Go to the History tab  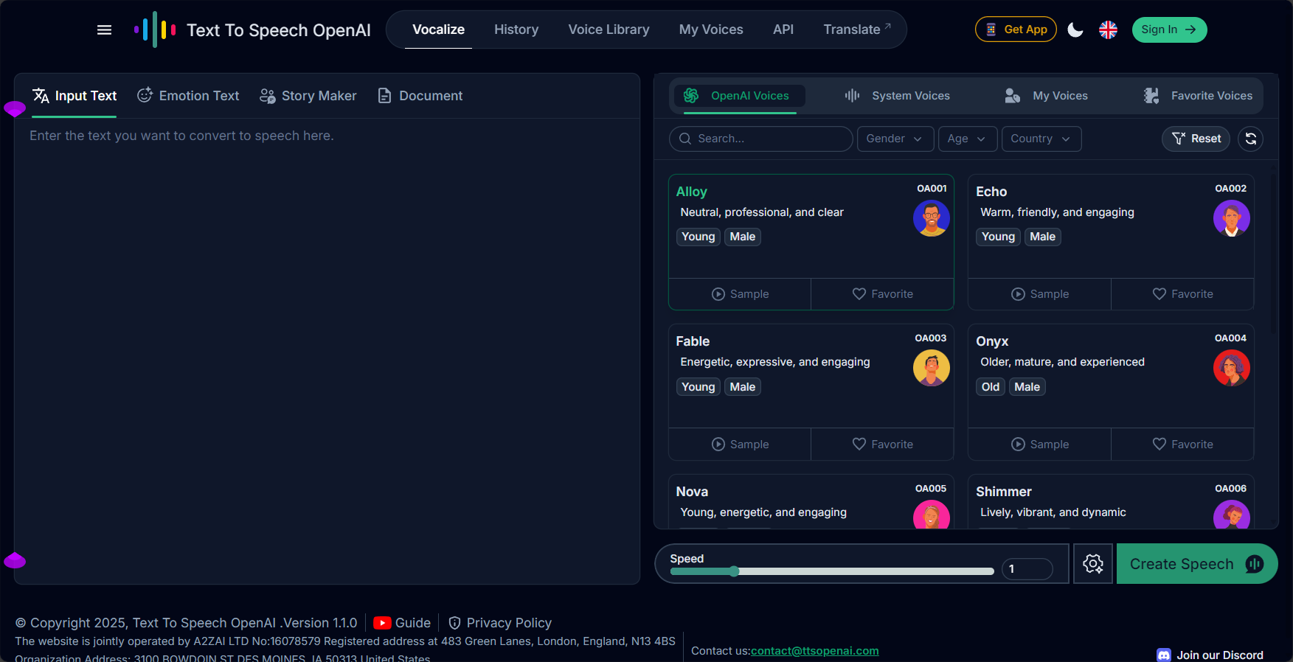(516, 29)
